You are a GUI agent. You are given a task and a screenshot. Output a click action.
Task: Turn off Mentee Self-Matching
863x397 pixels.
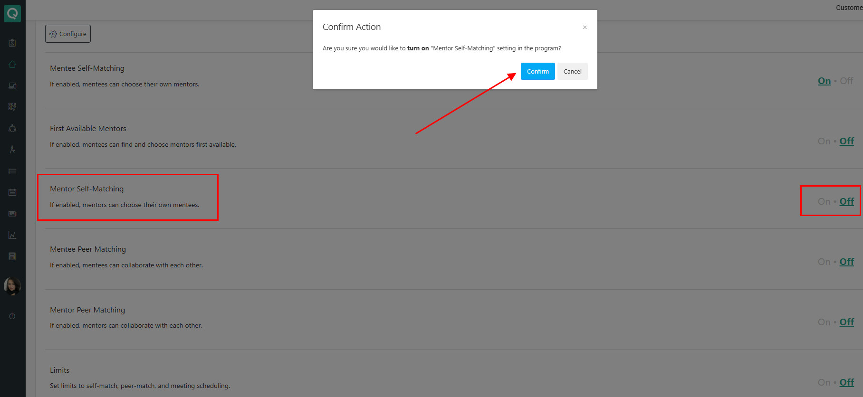[x=846, y=81]
